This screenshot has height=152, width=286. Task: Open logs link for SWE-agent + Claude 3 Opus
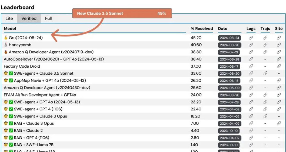tap(251, 116)
